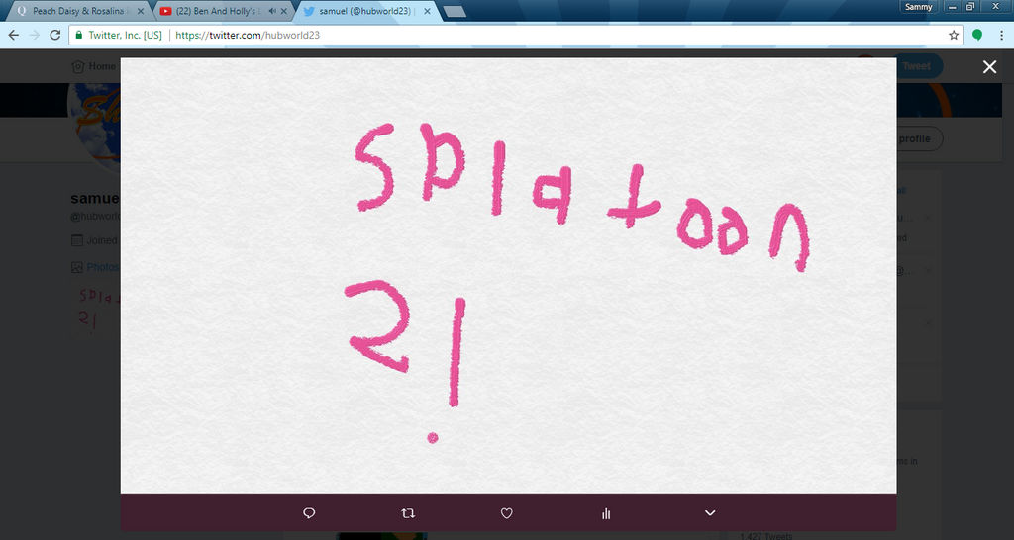Select the samuel (@hubworld23) tab
This screenshot has height=540, width=1014.
(364, 11)
